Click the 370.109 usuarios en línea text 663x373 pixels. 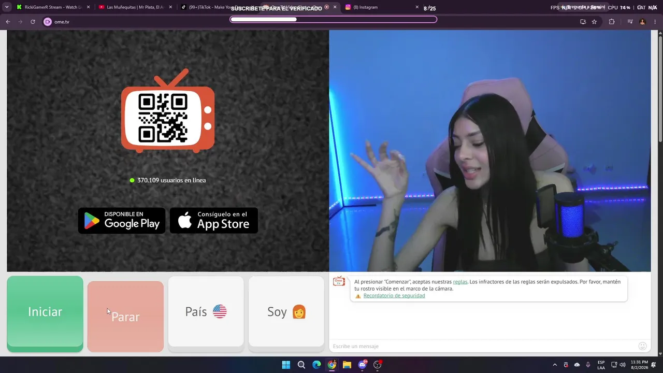[x=171, y=180]
